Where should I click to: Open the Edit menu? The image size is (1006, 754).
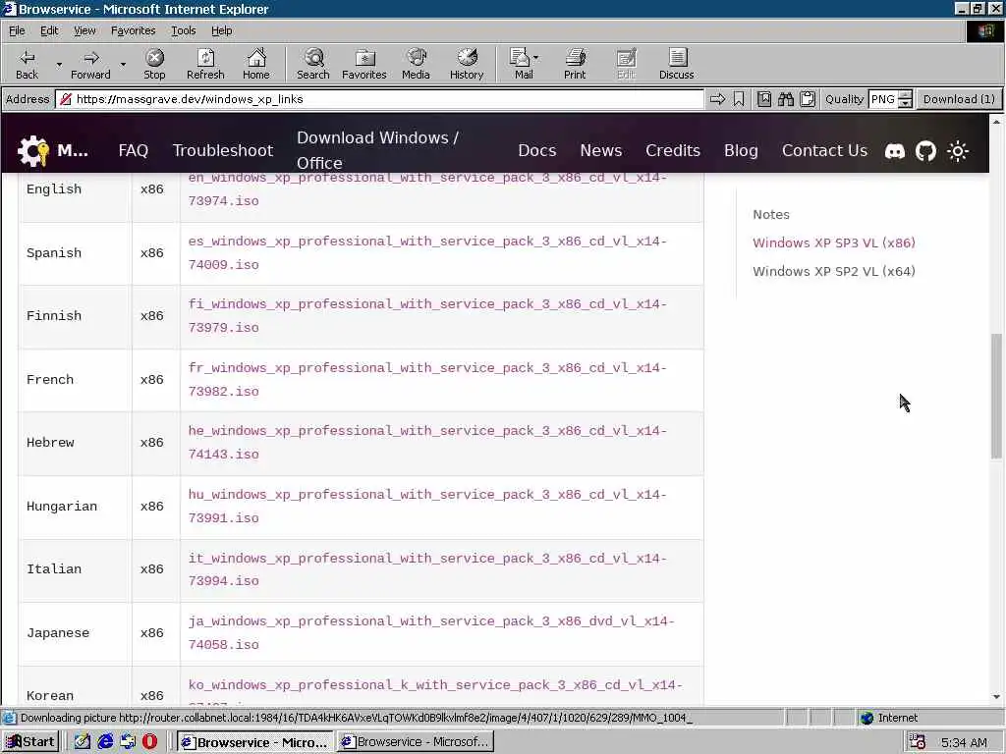pyautogui.click(x=49, y=30)
